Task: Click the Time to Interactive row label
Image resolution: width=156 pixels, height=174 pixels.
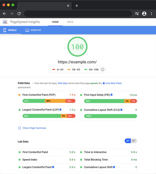Action: (x=95, y=152)
